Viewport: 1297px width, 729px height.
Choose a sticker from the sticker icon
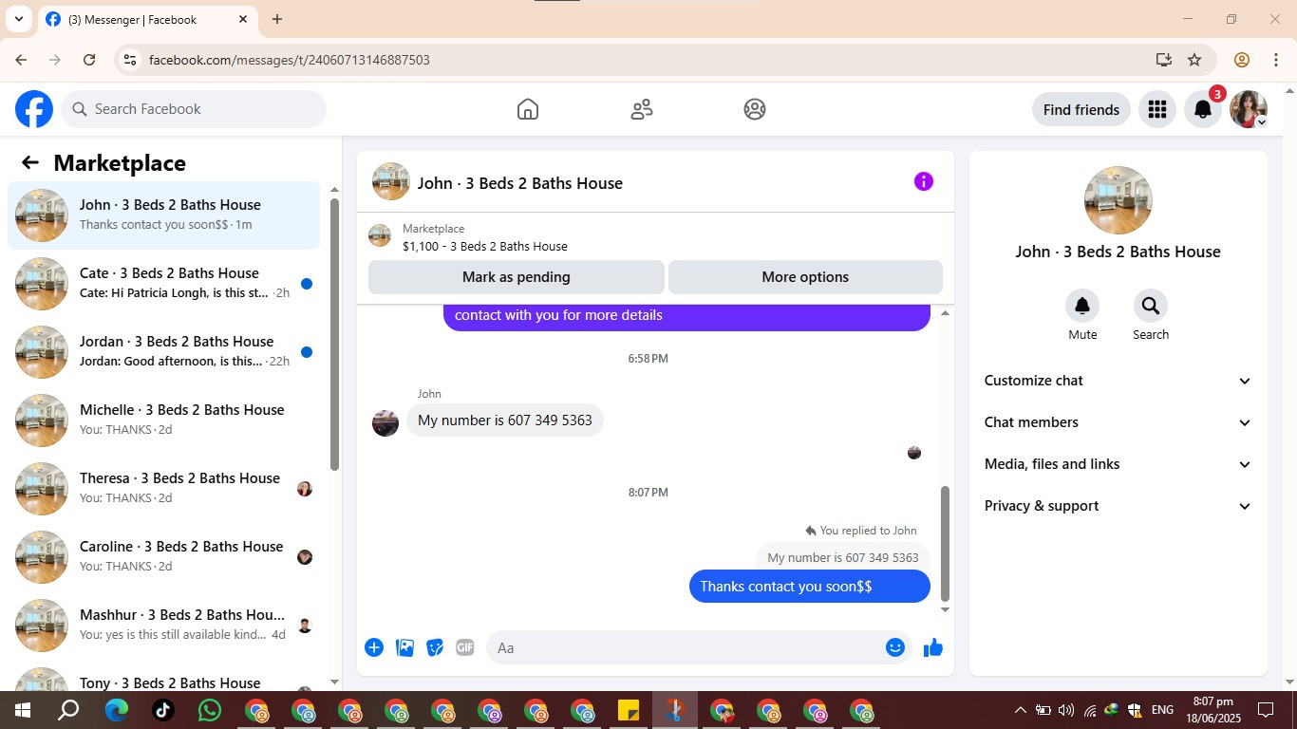(x=435, y=647)
